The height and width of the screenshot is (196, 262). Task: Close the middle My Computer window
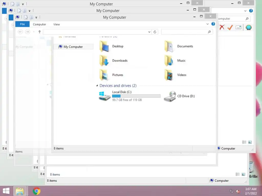204,9
